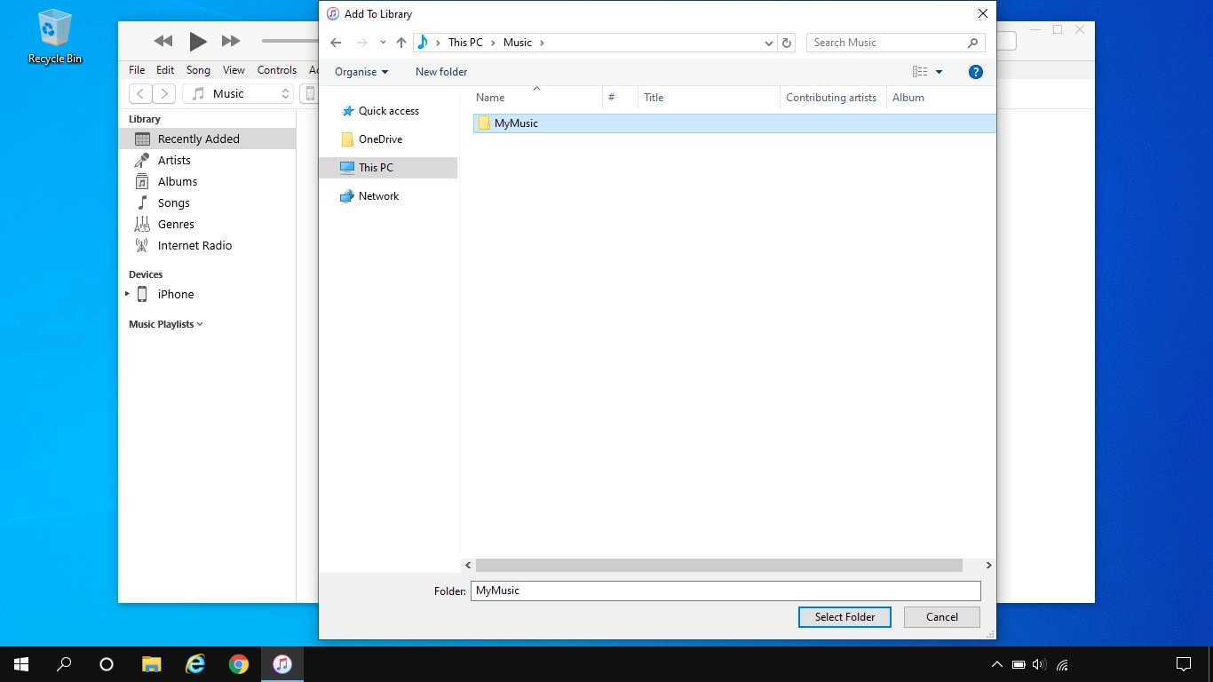Open the Music media kind selector

tap(238, 92)
